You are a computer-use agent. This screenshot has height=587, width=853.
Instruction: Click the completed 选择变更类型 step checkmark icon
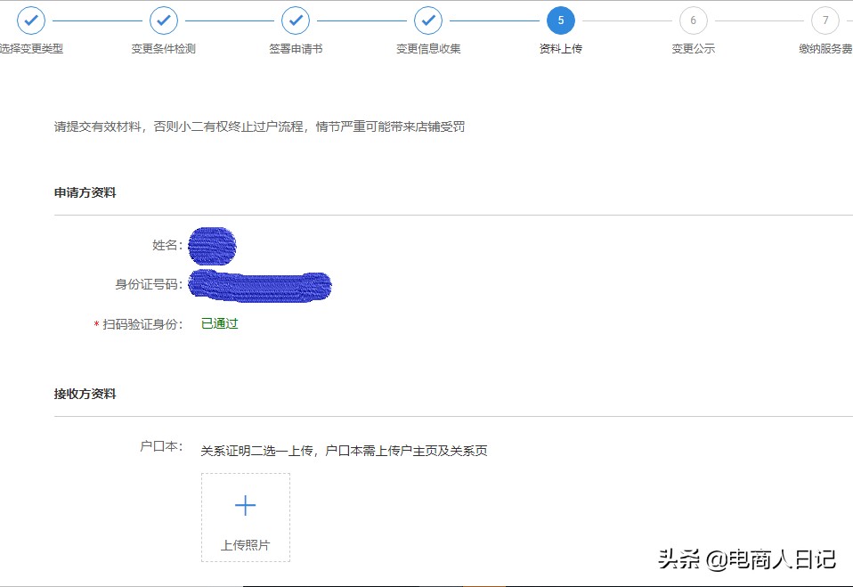[x=31, y=20]
